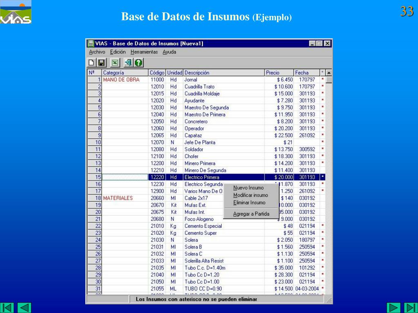The image size is (418, 313).
Task: Click row number 20 header
Action: [95, 212]
